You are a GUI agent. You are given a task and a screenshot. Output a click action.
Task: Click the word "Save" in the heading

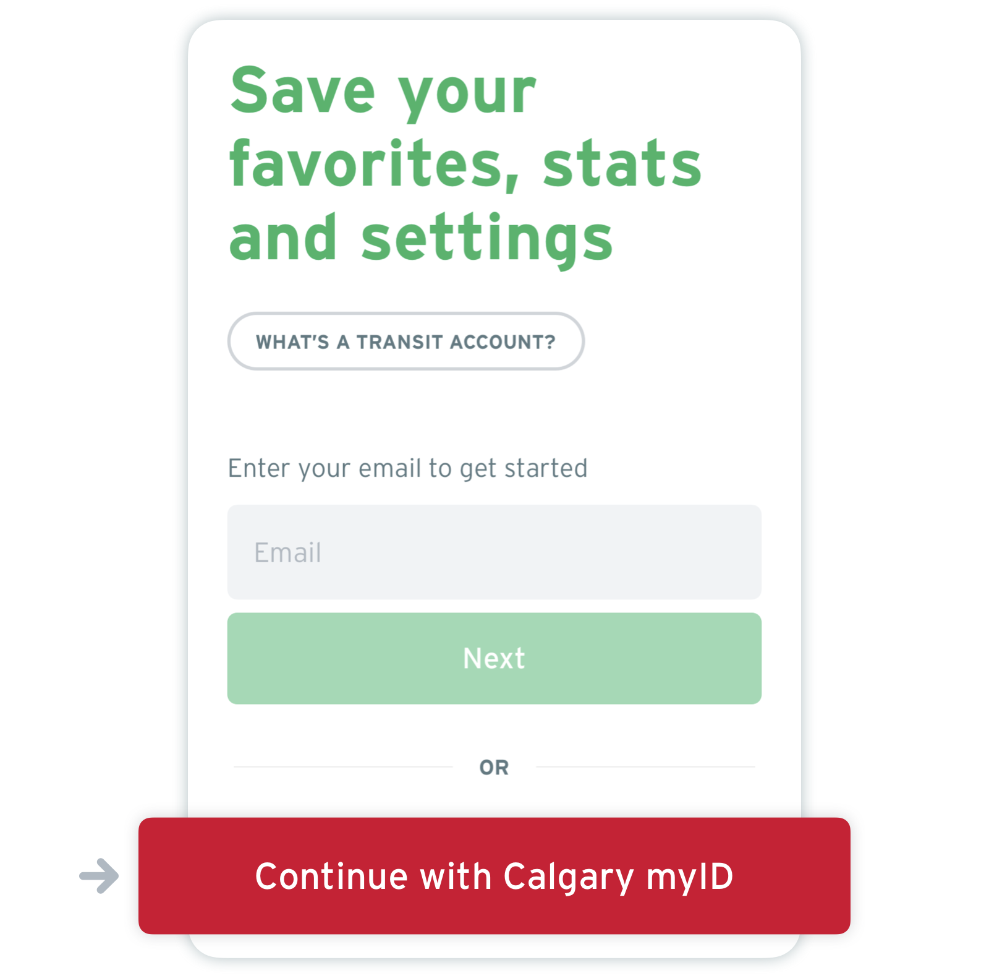point(303,92)
